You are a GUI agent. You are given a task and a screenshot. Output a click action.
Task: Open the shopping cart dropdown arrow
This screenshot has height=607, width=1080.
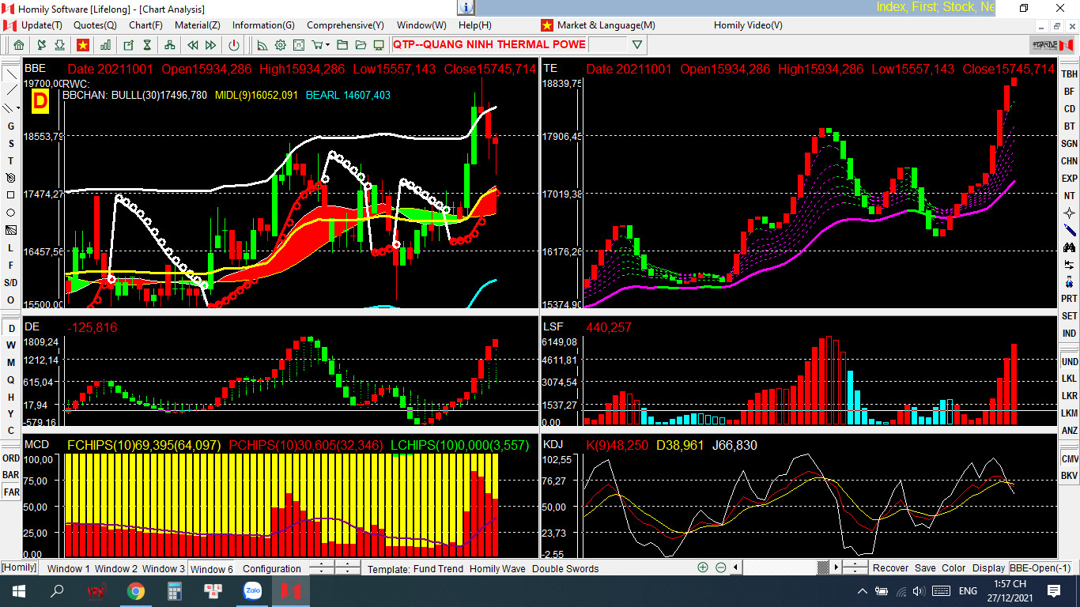pos(327,45)
